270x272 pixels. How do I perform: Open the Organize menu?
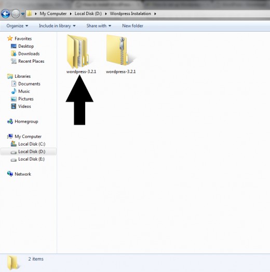pyautogui.click(x=17, y=26)
